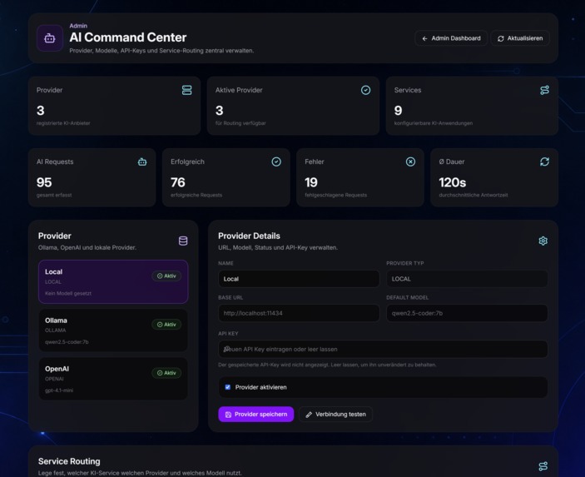Click the 95 AI Requests value

44,182
